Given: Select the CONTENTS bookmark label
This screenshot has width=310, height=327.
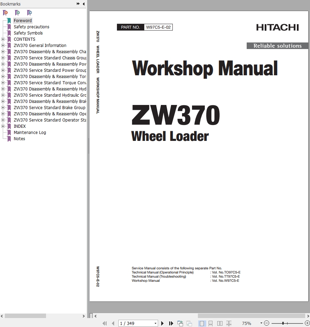Looking at the screenshot, I should [25, 39].
